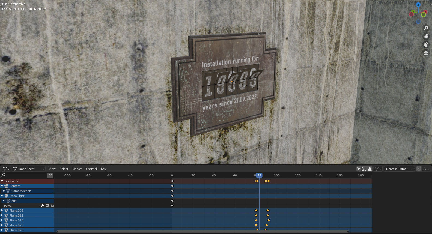
Task: Open the Marker menu
Action: (x=77, y=169)
